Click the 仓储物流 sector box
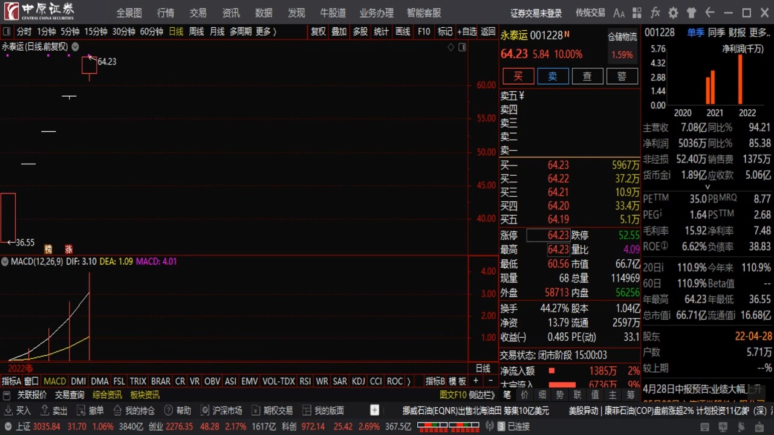The width and height of the screenshot is (774, 435). (622, 46)
